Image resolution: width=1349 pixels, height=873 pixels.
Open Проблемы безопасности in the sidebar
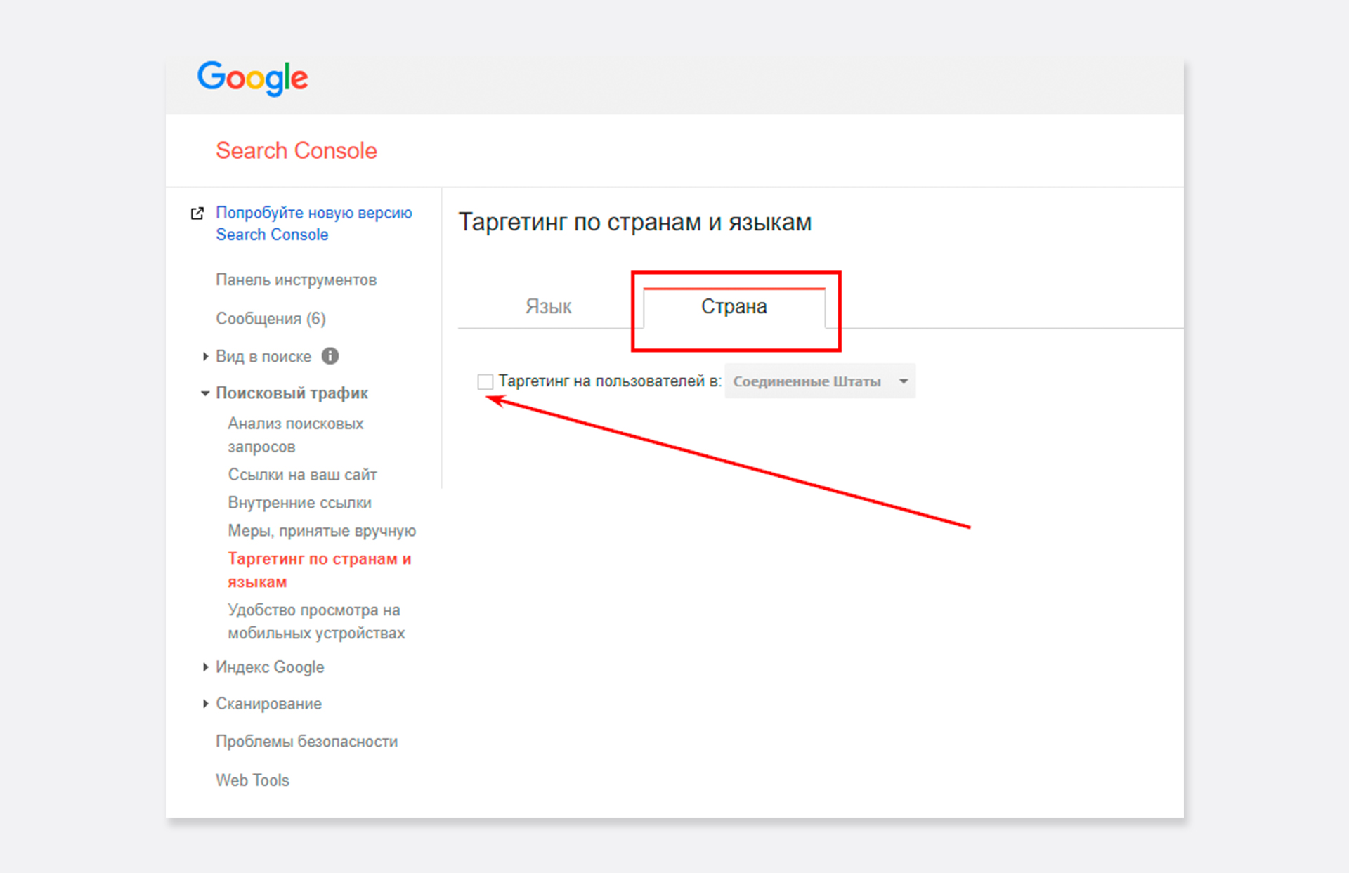coord(306,741)
